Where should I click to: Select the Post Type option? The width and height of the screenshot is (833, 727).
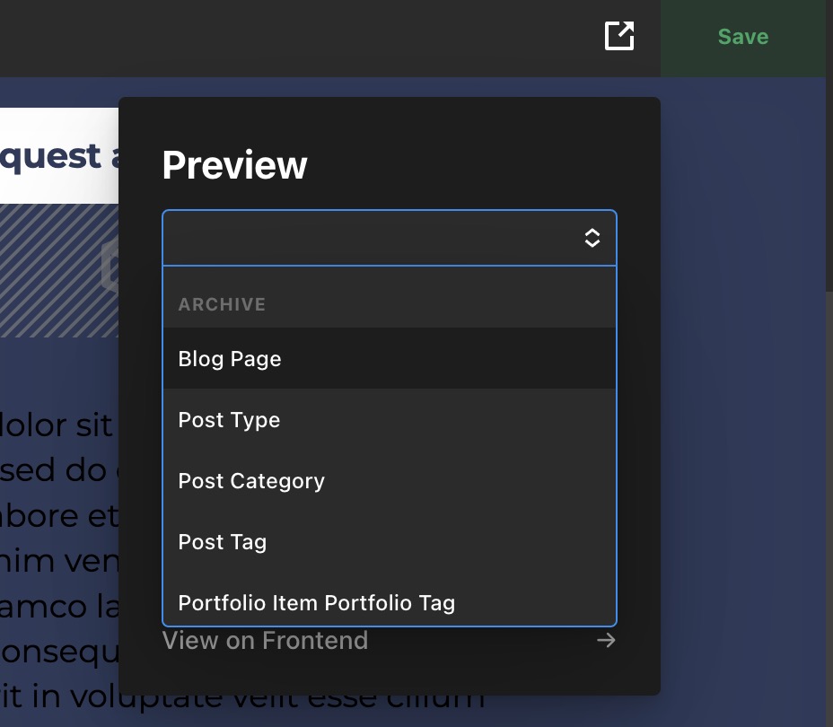pos(390,419)
